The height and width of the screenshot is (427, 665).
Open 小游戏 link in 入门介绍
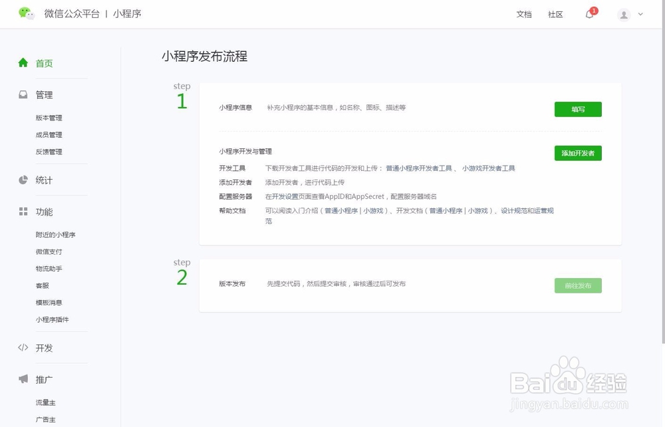[x=373, y=211]
